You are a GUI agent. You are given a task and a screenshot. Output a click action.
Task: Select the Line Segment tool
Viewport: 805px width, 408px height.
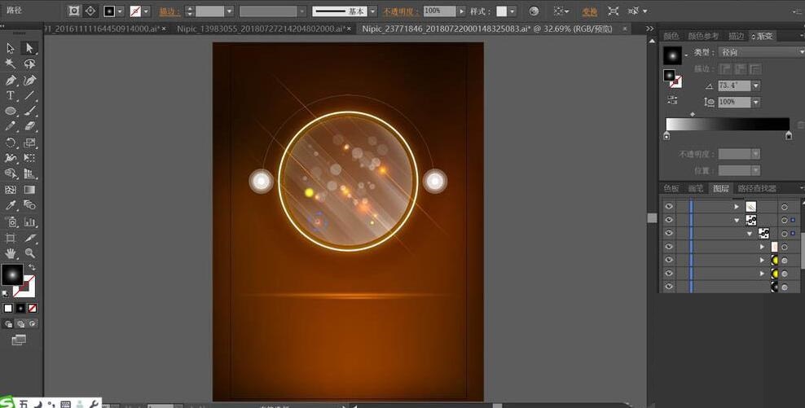[x=29, y=95]
